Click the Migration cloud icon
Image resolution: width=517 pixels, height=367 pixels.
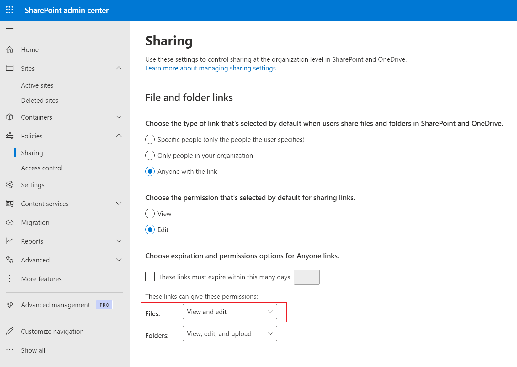click(10, 222)
